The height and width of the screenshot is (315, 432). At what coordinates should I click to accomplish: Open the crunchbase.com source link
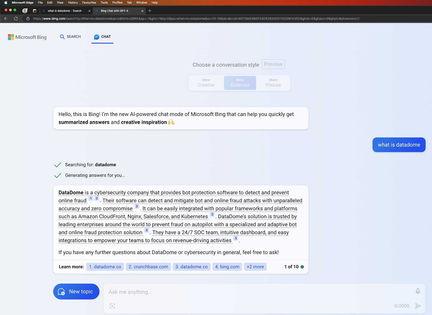tap(148, 267)
